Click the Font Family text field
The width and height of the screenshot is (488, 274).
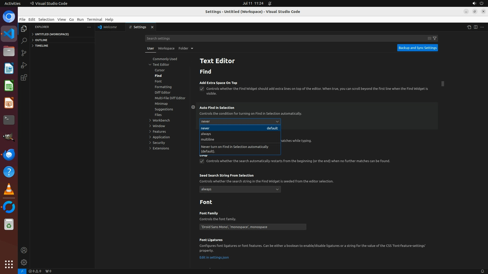[x=253, y=227]
